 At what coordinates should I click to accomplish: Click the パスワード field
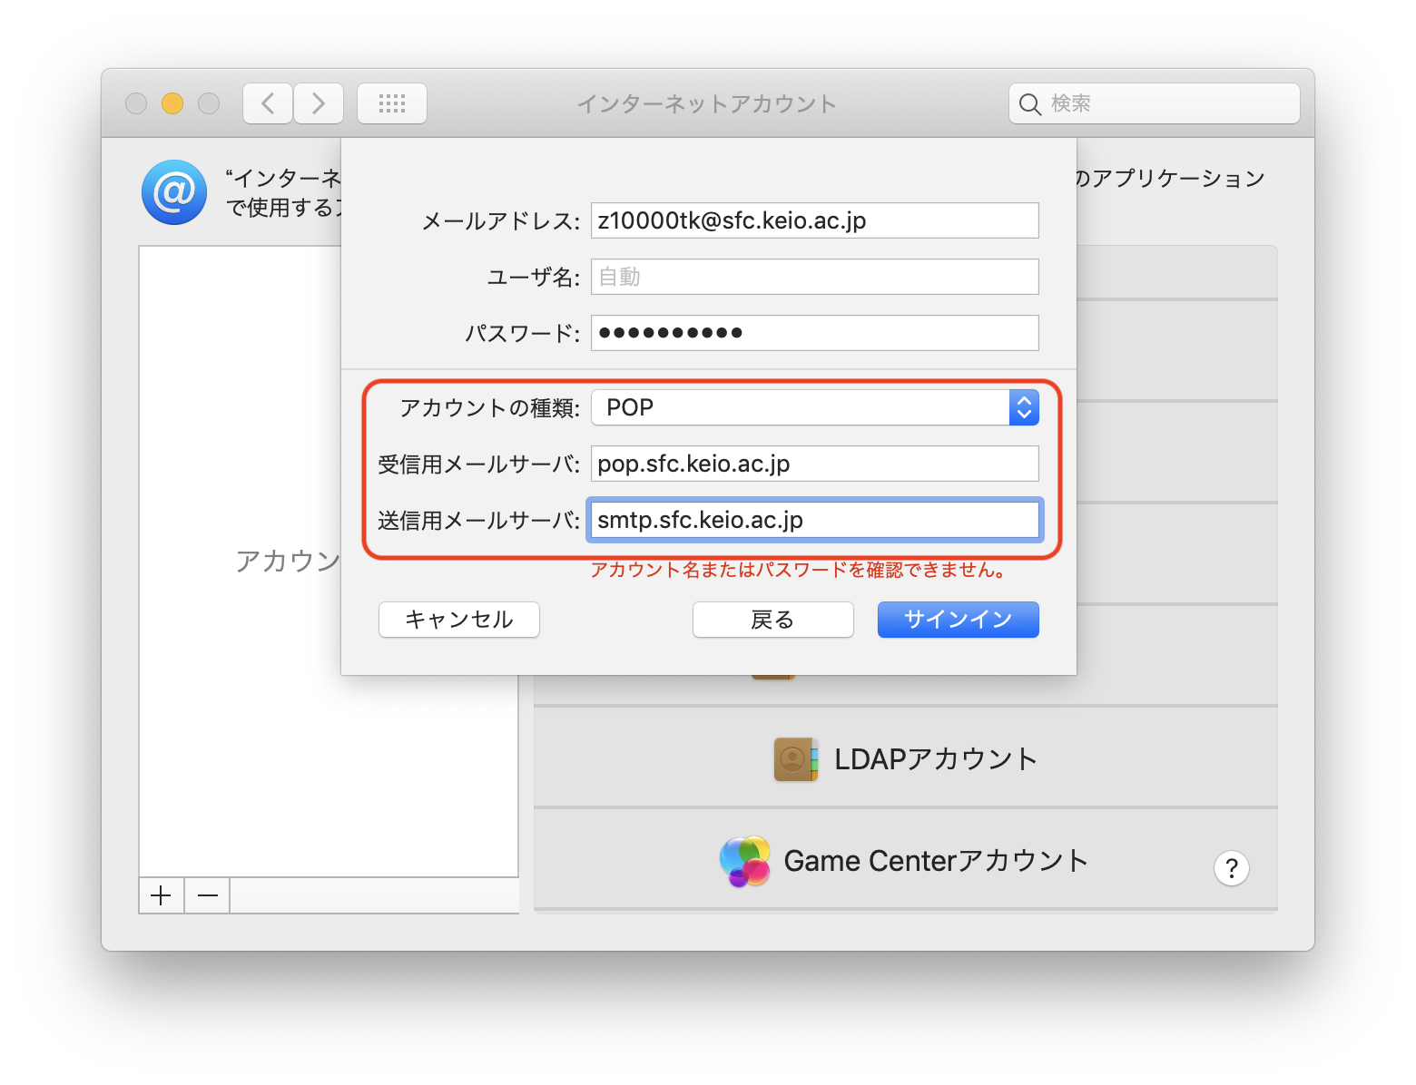coord(814,333)
